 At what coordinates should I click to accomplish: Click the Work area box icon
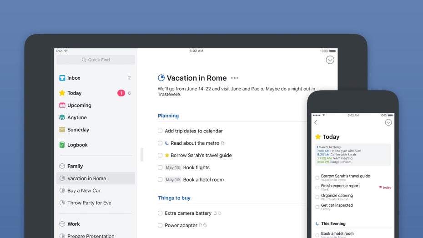[x=62, y=224]
